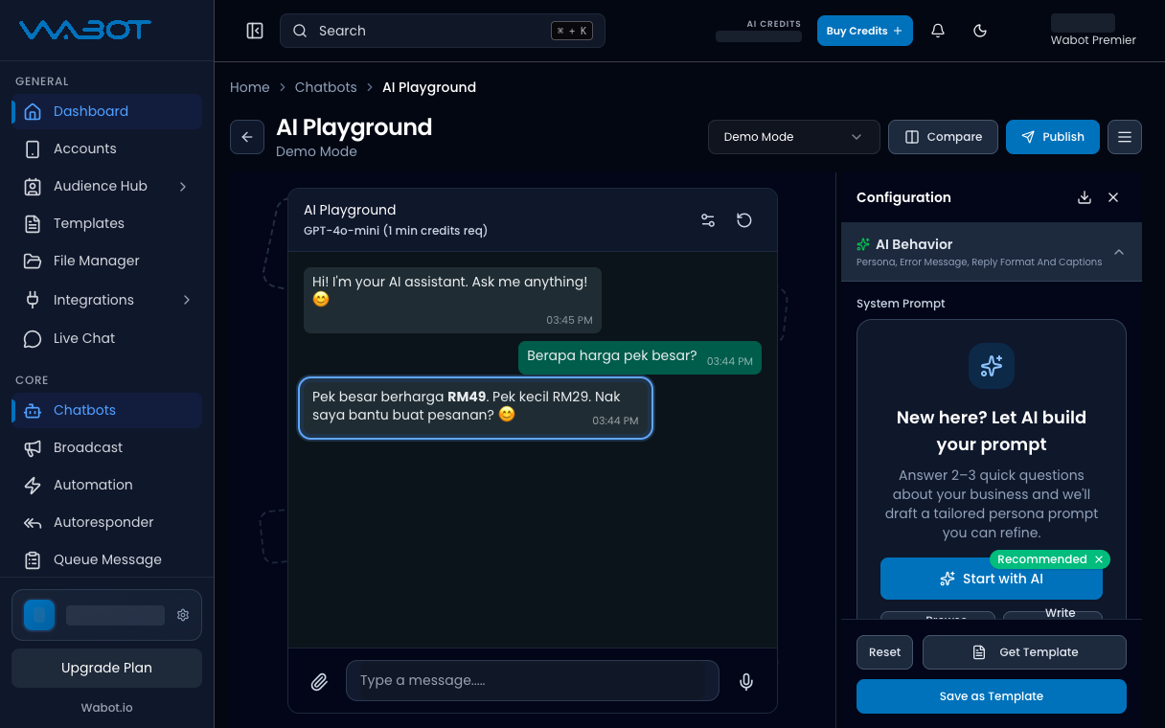Click Save as Template

click(992, 696)
